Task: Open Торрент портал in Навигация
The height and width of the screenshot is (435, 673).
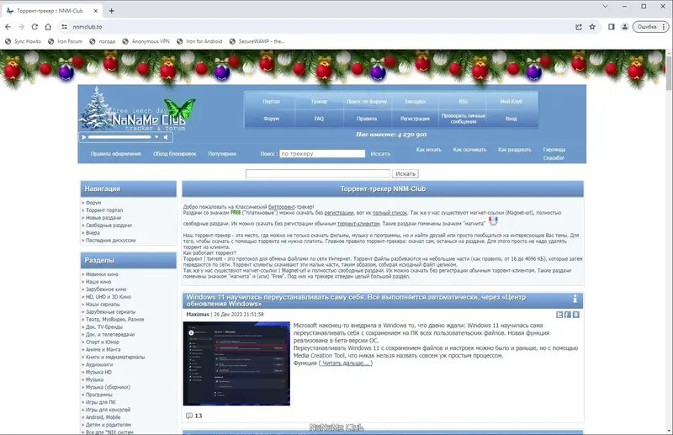Action: pos(104,210)
